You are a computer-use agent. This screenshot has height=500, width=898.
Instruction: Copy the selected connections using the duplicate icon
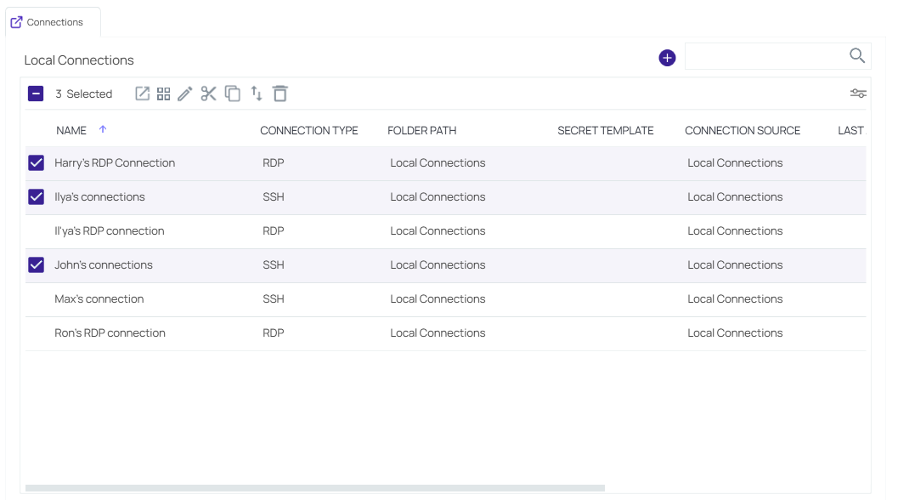232,94
